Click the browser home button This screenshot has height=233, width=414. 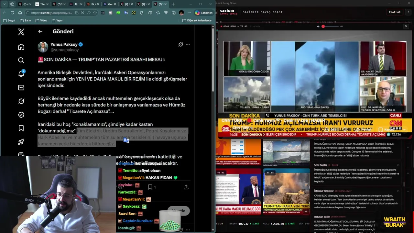coord(20,13)
